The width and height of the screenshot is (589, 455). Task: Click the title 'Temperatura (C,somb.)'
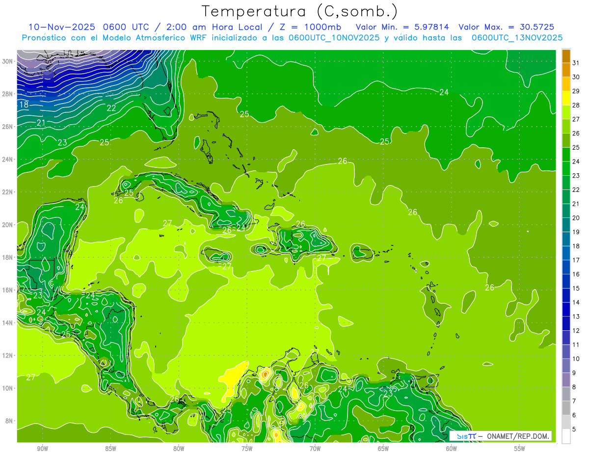point(299,11)
